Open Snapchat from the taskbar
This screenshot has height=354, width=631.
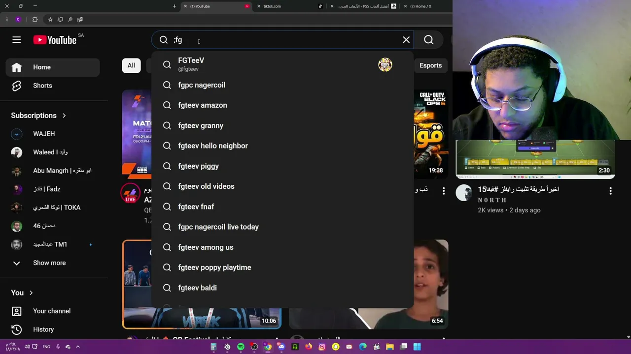tap(336, 347)
